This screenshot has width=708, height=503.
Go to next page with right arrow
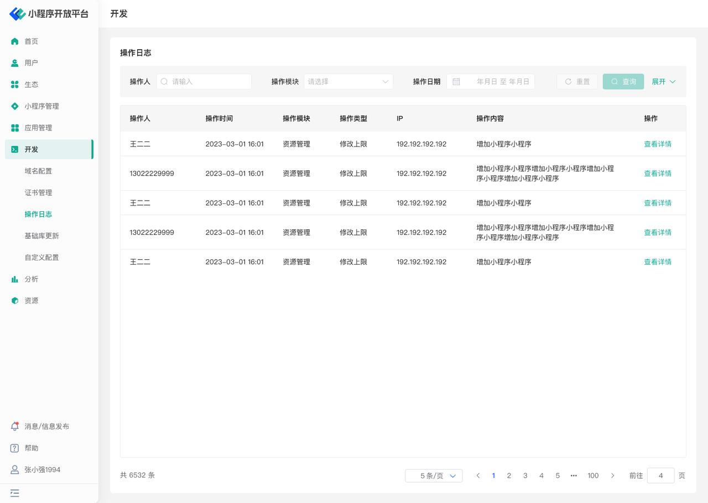click(x=612, y=476)
